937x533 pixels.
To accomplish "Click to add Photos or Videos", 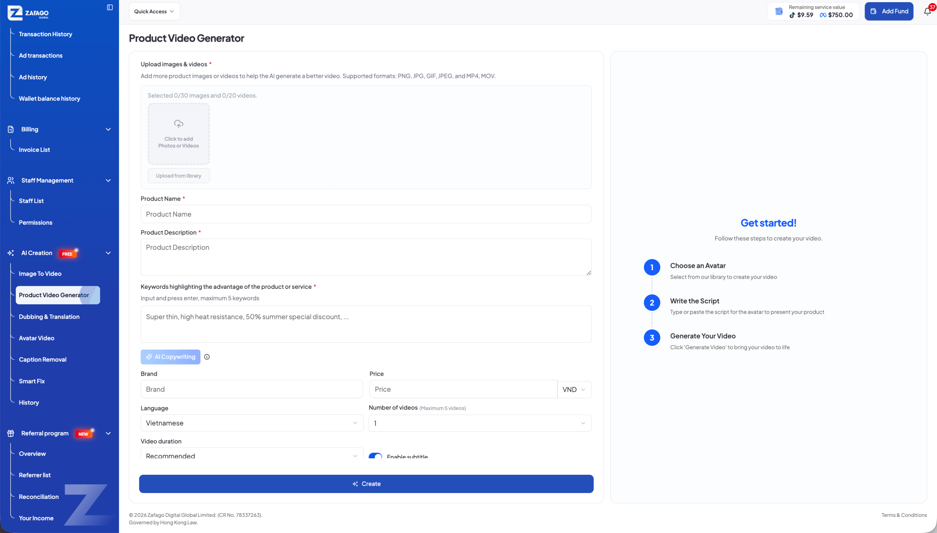I will point(179,134).
